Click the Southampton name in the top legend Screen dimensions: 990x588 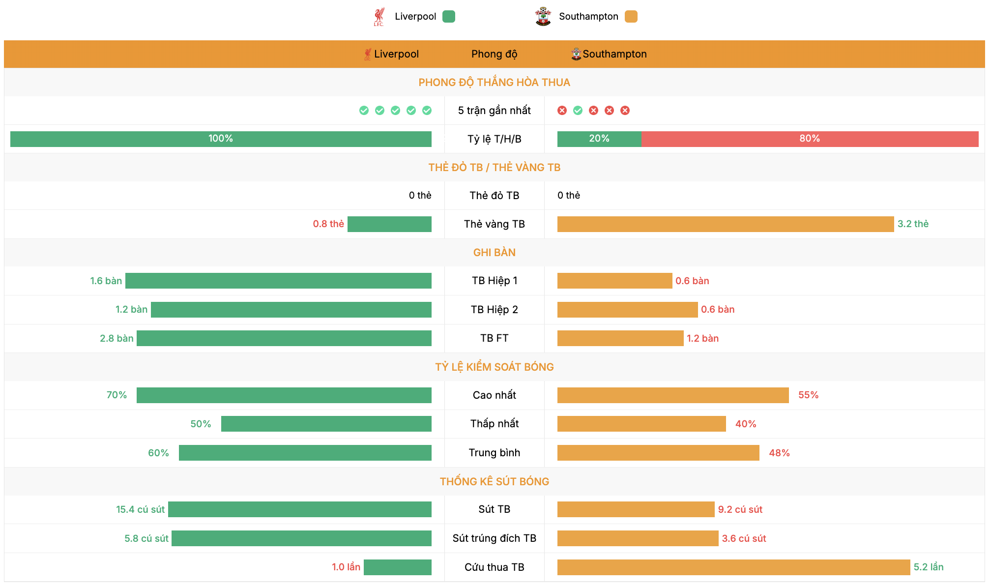(x=588, y=17)
